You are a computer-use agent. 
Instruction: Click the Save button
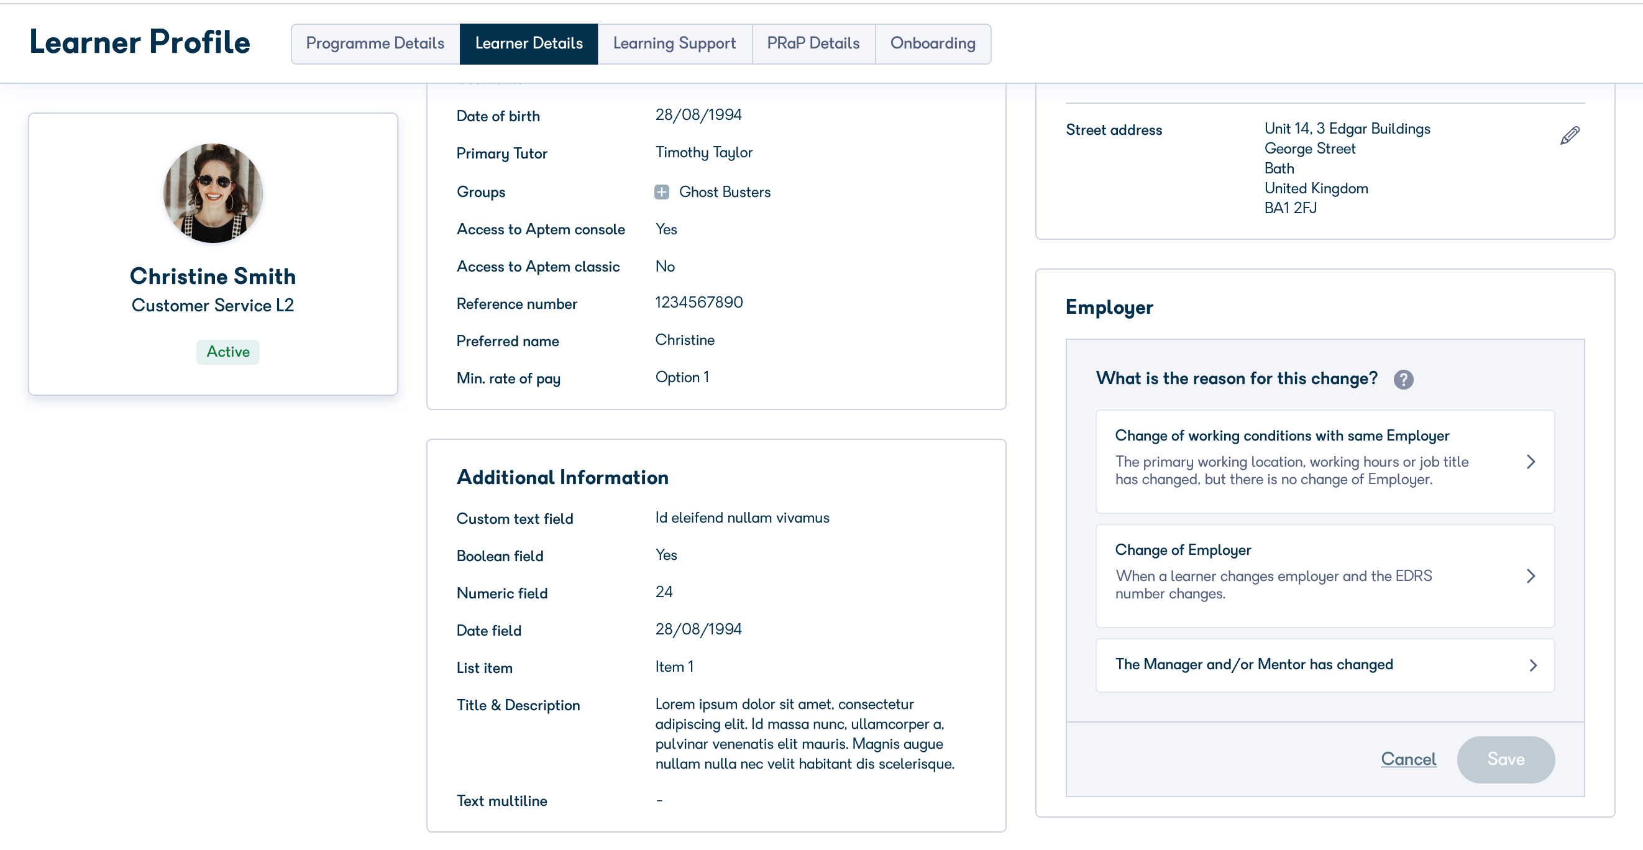click(x=1506, y=759)
